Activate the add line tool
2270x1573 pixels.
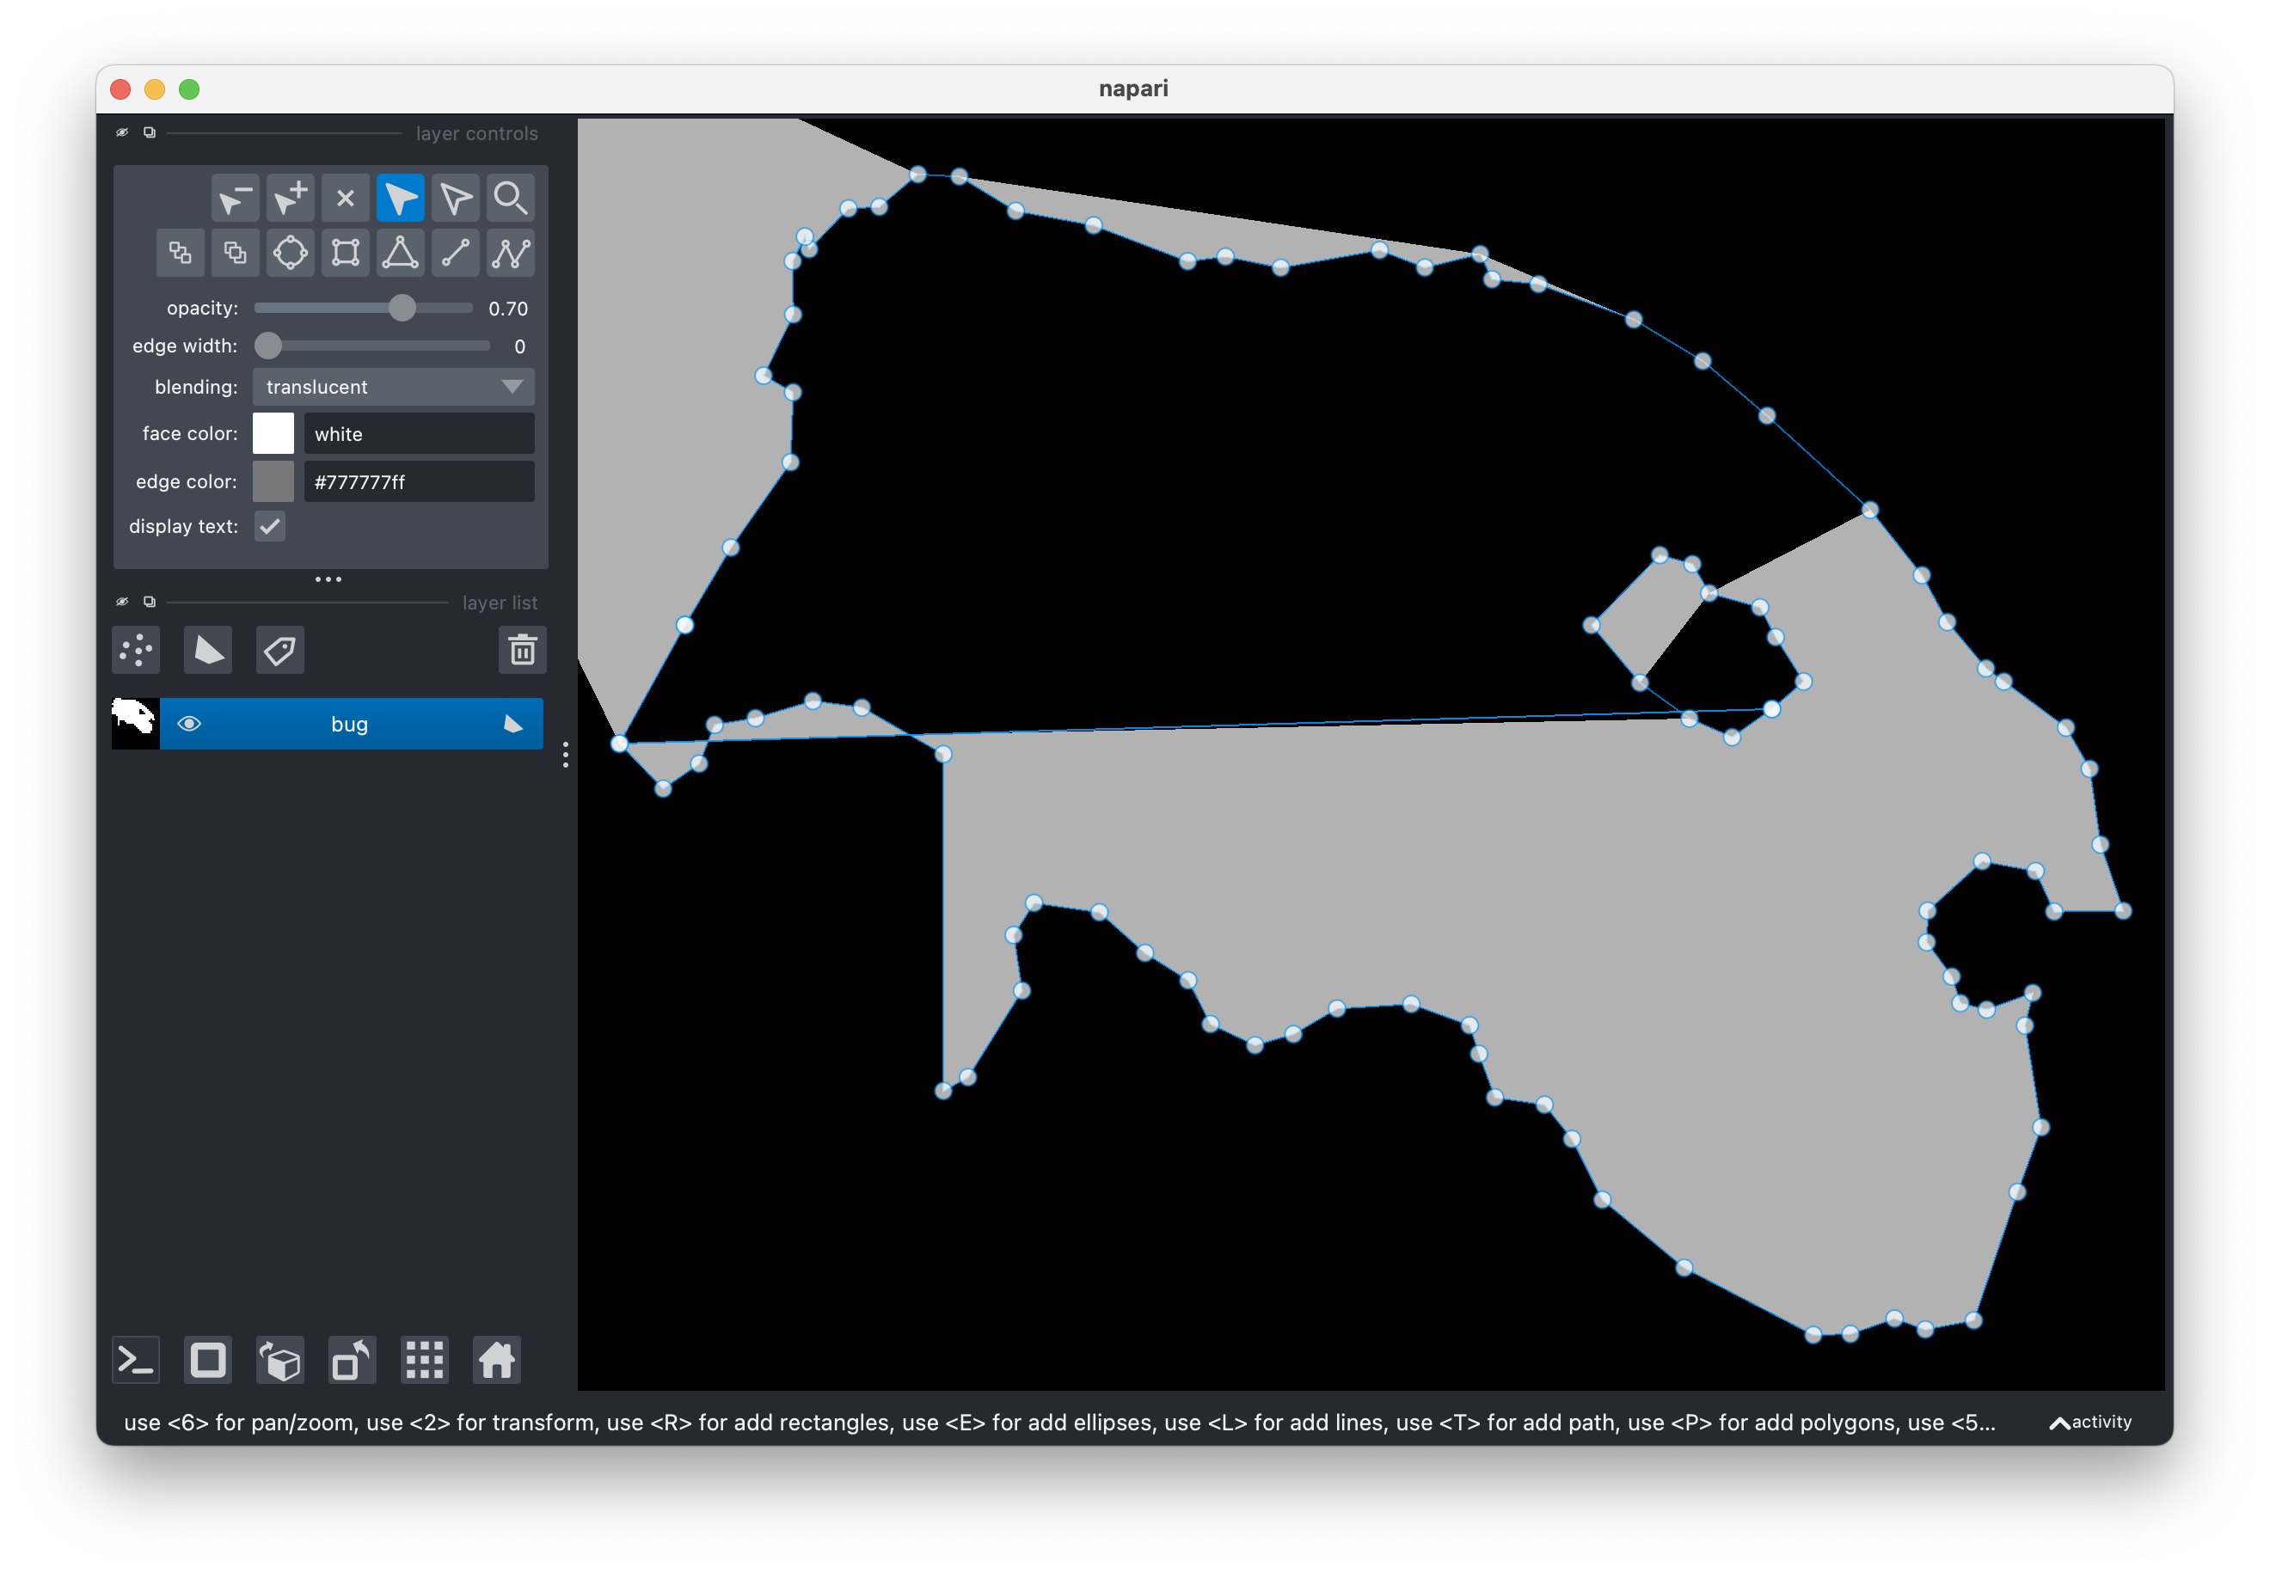click(x=456, y=253)
